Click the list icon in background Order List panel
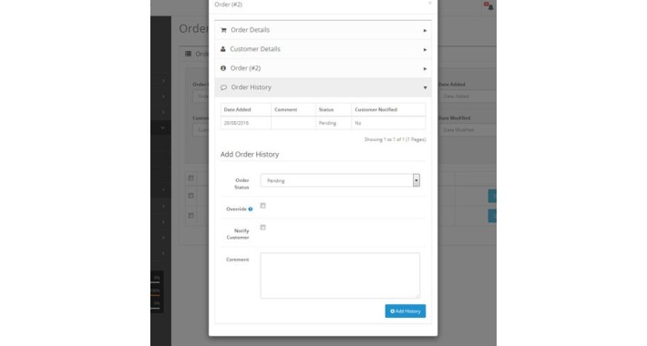This screenshot has width=647, height=346. point(188,54)
